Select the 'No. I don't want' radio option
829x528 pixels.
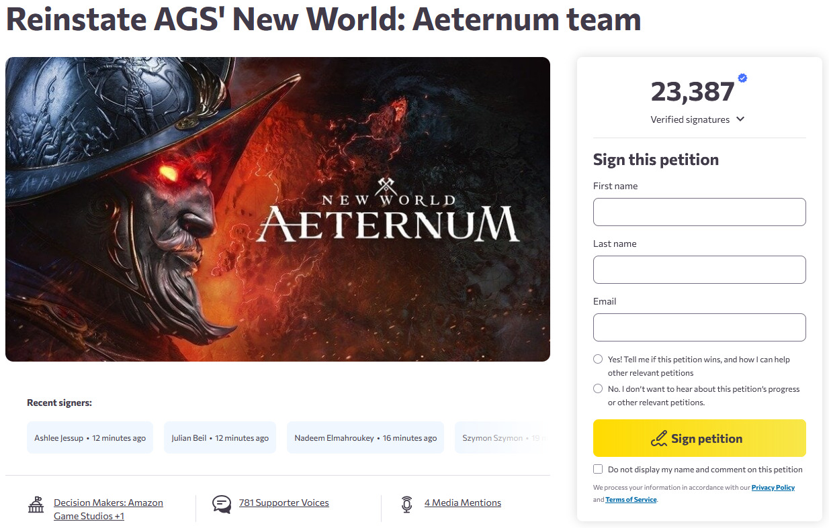point(598,388)
